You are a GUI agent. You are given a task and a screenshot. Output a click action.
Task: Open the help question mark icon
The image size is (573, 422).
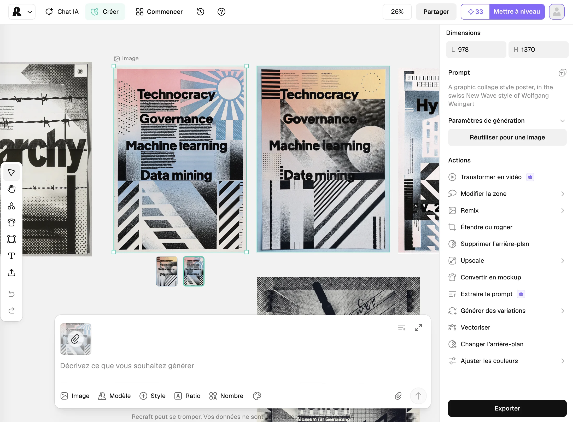(221, 12)
